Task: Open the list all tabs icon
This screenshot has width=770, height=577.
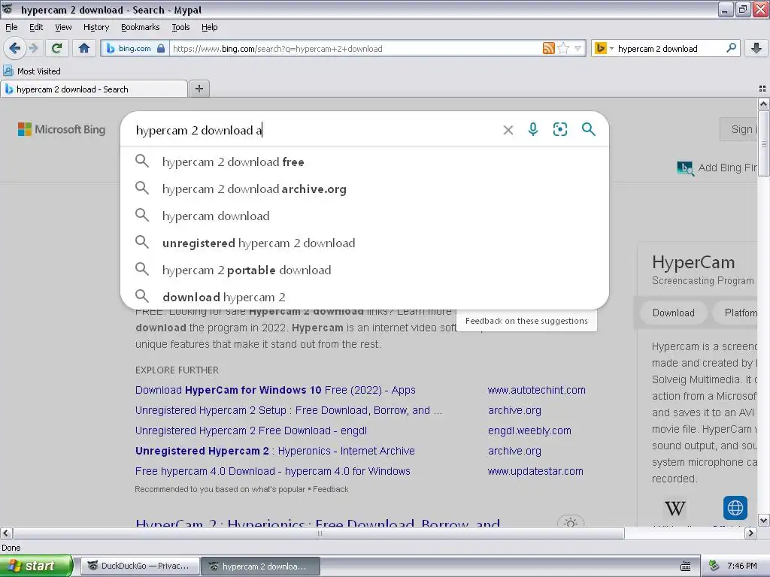Action: 762,89
